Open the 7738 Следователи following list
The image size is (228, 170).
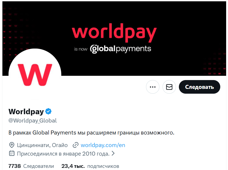[x=31, y=166]
